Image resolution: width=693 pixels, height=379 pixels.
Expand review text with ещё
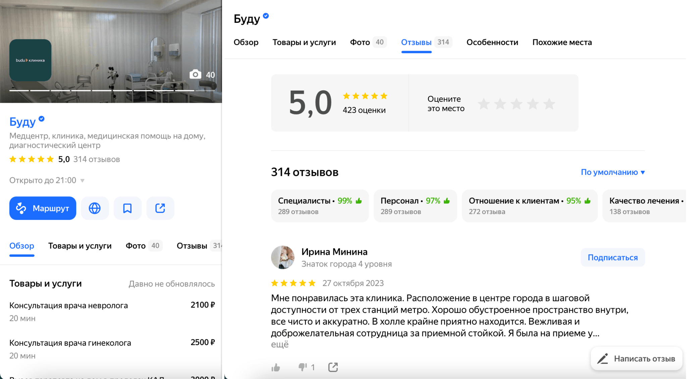280,344
